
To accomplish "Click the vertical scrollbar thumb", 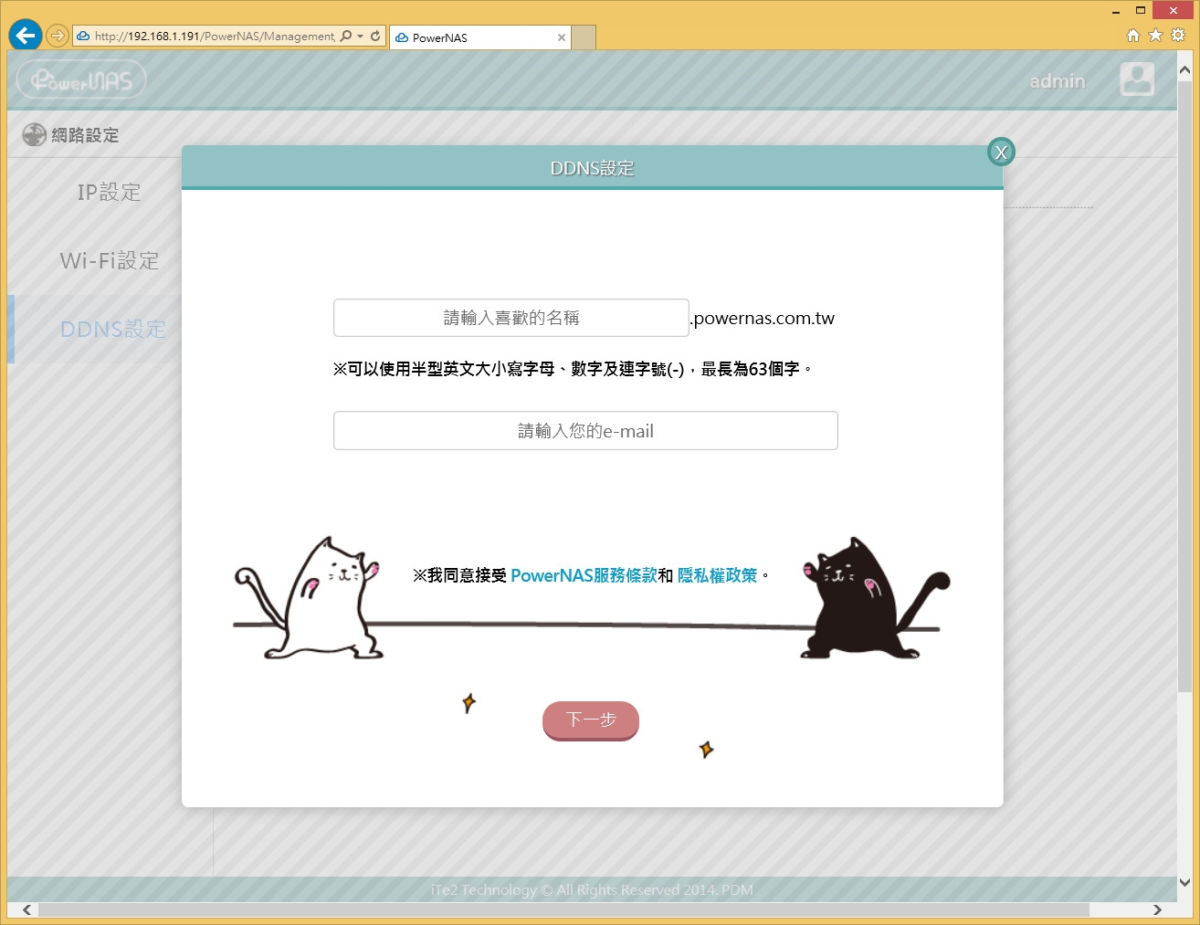I will click(x=1184, y=387).
